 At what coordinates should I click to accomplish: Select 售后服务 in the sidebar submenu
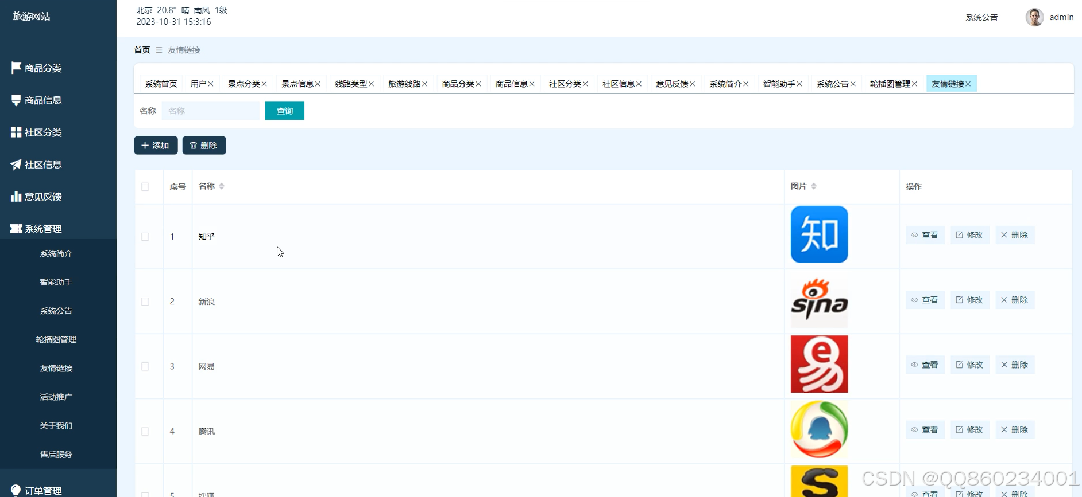click(x=56, y=454)
